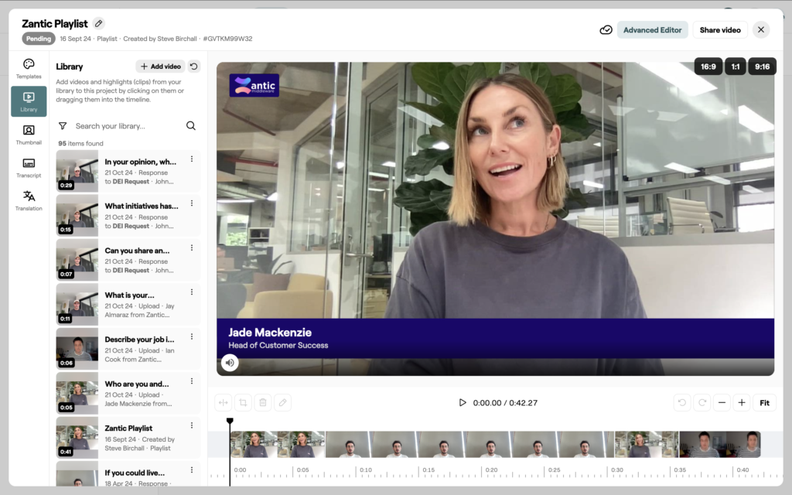
Task: Open the library filter options
Action: click(63, 126)
